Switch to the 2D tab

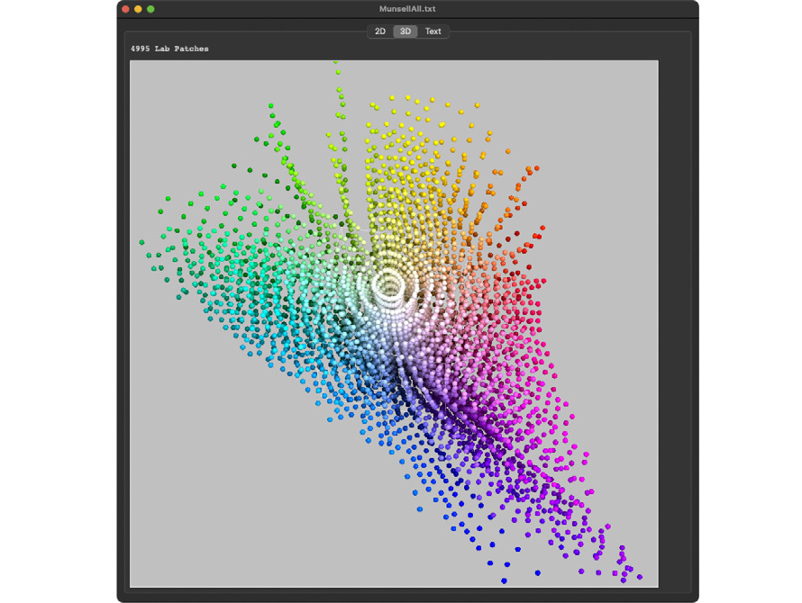point(380,31)
